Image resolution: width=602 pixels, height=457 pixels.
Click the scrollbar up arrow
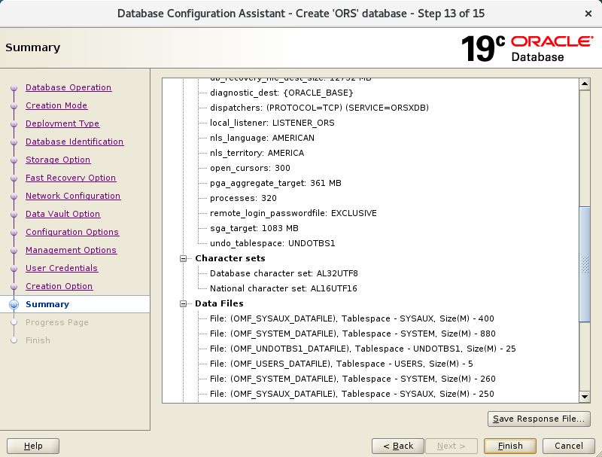pos(585,84)
